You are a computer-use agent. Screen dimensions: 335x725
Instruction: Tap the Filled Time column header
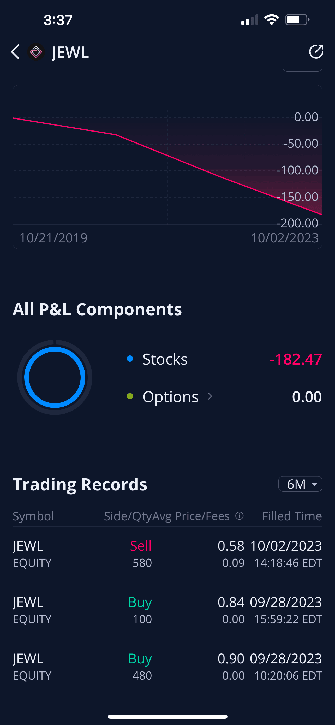(x=292, y=516)
